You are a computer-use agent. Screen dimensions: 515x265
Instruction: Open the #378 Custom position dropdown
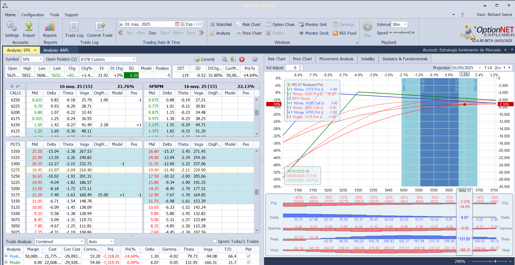point(134,59)
